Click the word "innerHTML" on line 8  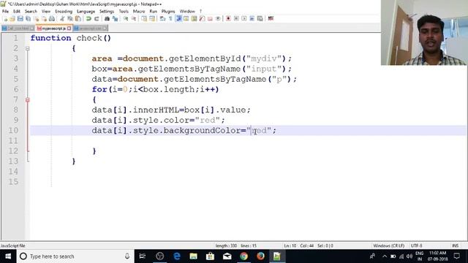(x=156, y=110)
